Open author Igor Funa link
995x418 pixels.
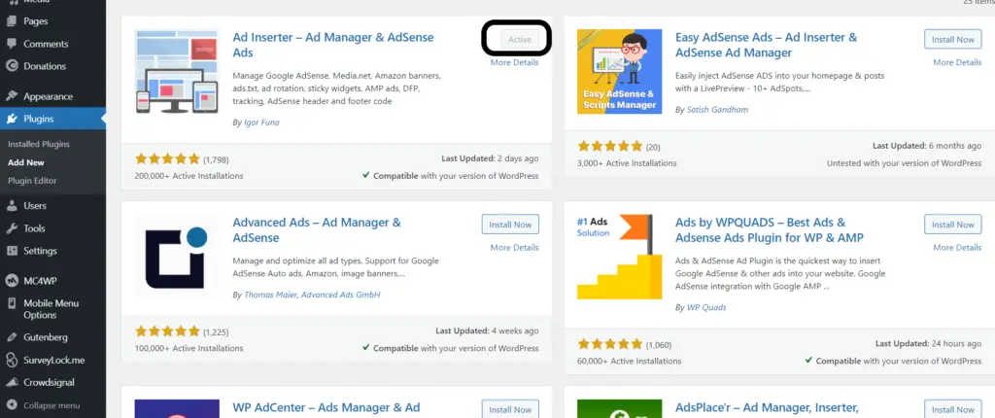click(x=261, y=122)
